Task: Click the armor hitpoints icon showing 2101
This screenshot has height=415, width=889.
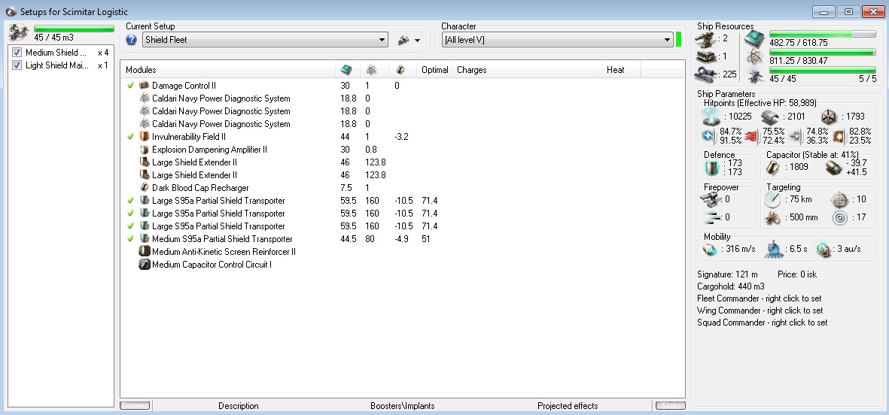Action: [770, 117]
